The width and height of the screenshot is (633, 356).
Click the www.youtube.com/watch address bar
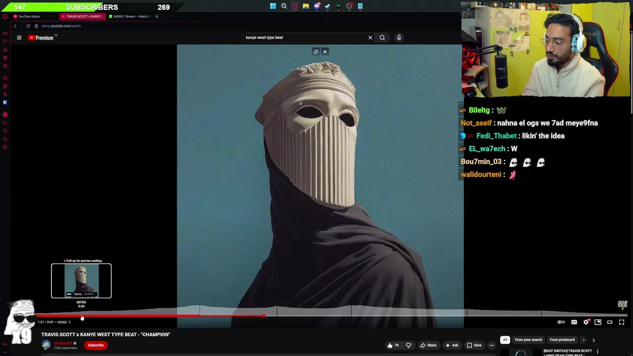pos(61,26)
